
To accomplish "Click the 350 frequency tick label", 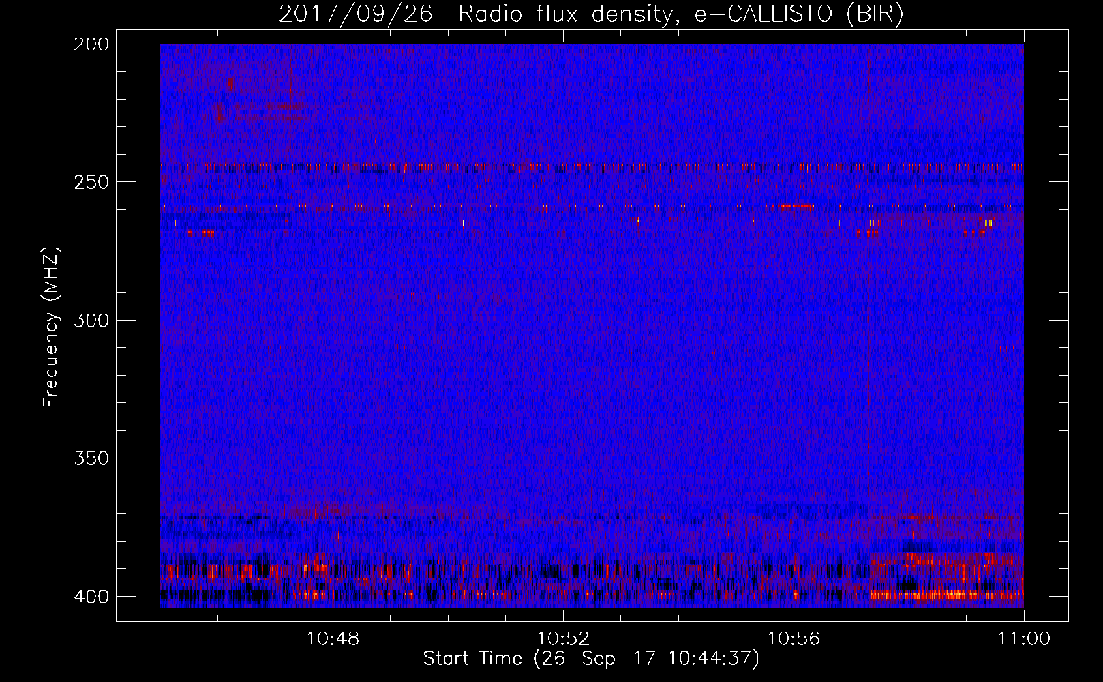I will 91,458.
